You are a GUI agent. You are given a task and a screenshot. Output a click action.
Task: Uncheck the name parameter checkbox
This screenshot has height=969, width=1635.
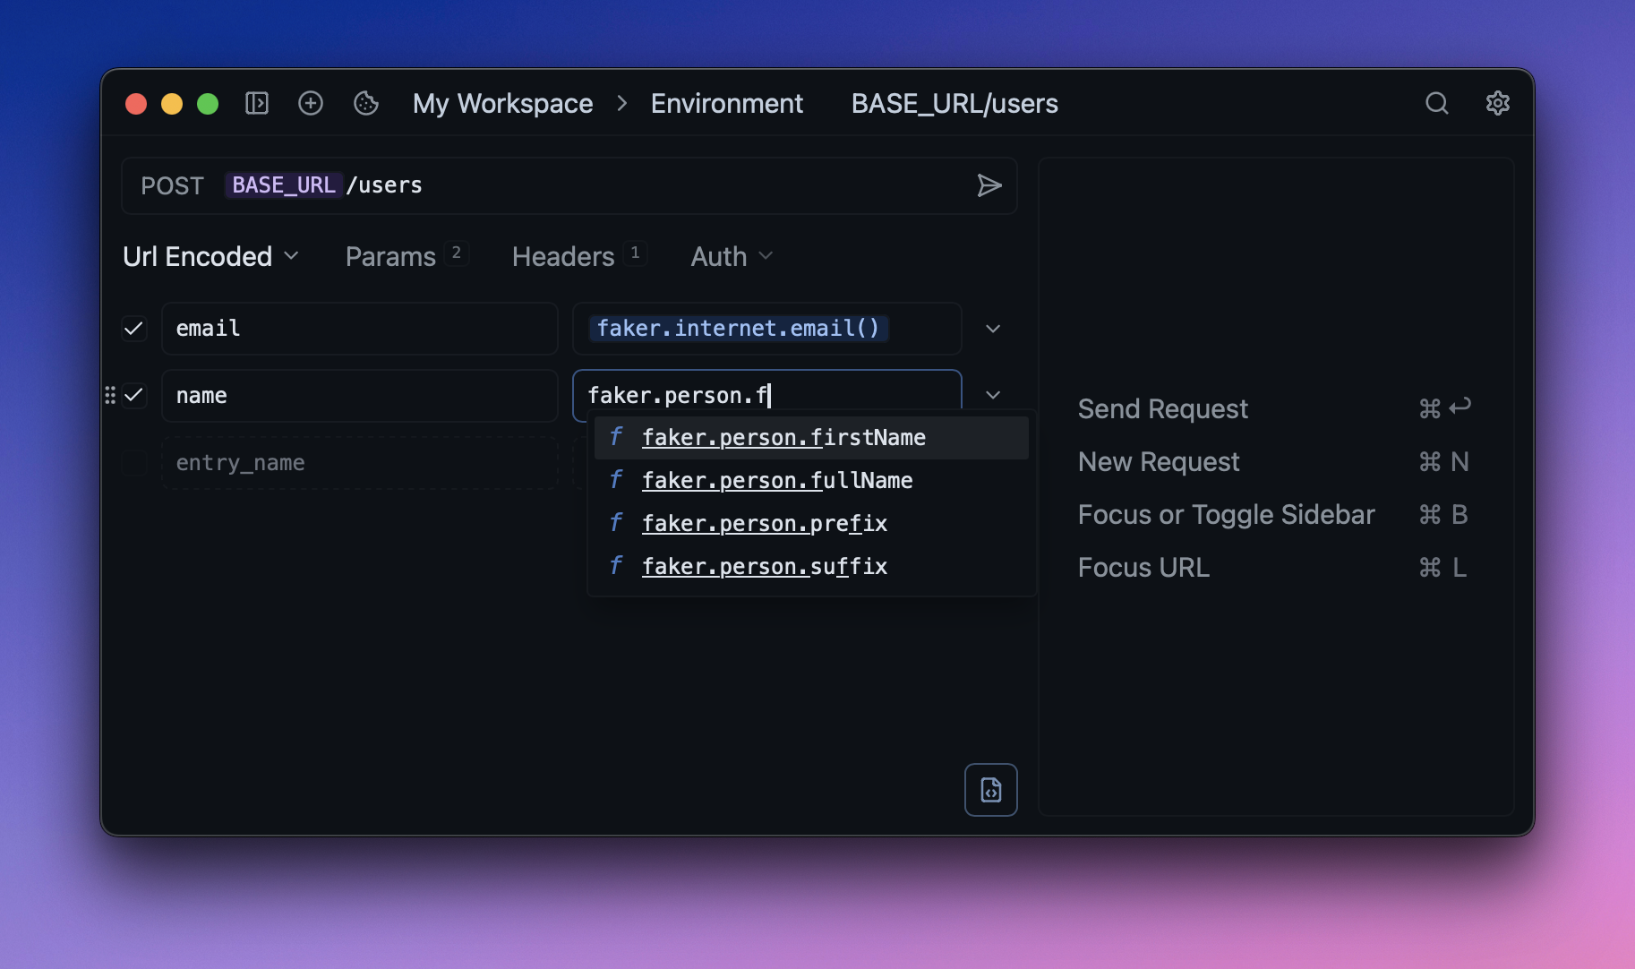point(134,395)
